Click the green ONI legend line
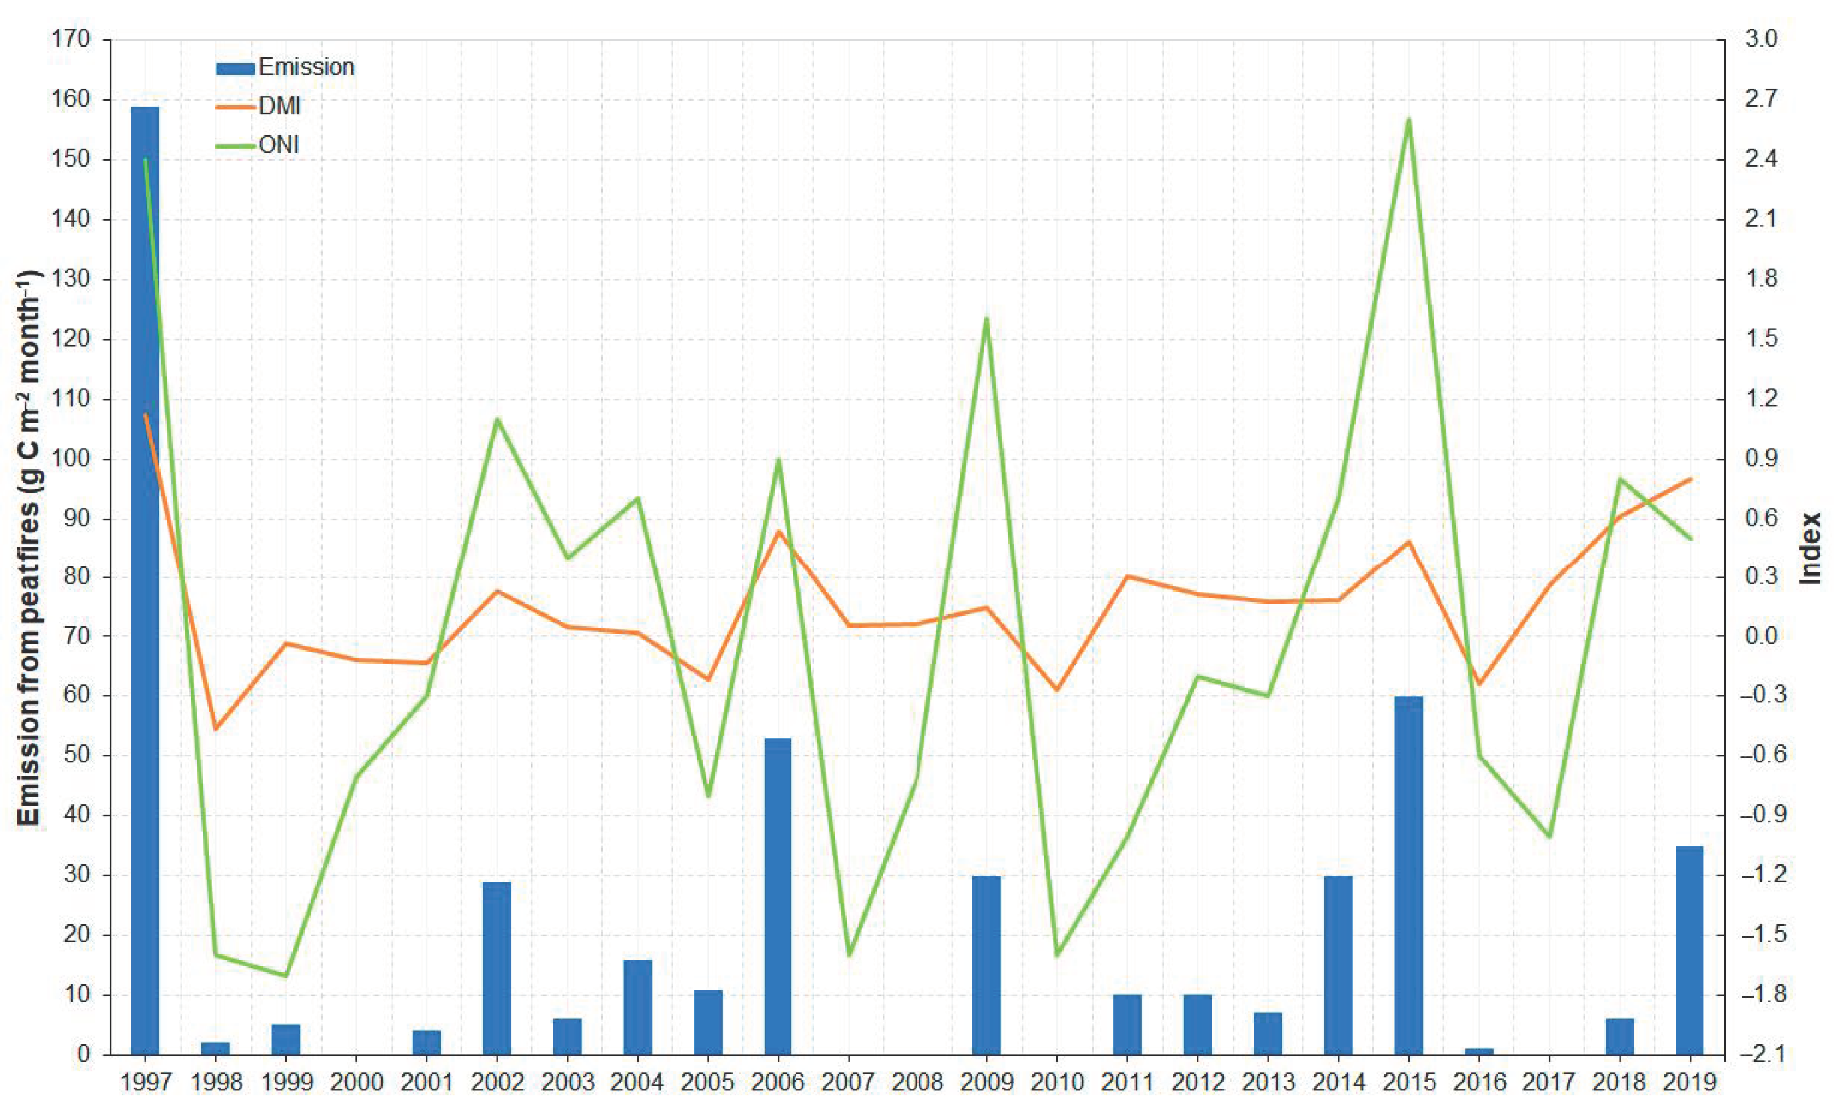The width and height of the screenshot is (1841, 1119). (x=235, y=146)
